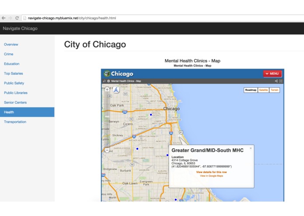Reload the page with refresh icon
This screenshot has height=216, width=304.
tap(17, 18)
